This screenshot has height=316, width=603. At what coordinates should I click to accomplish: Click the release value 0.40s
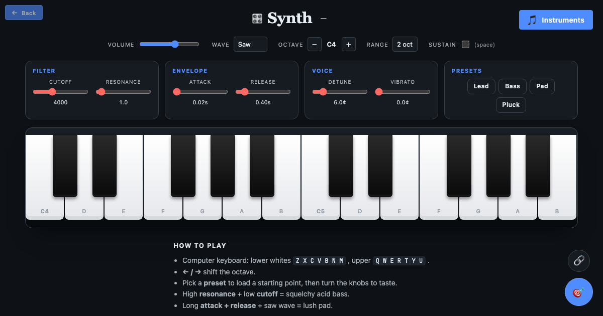click(x=263, y=102)
